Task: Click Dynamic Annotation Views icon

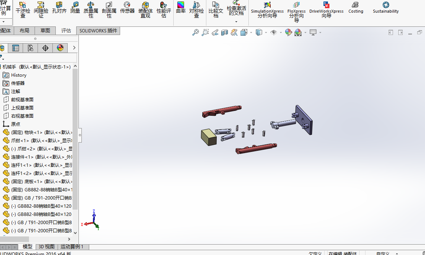Action: (x=234, y=32)
